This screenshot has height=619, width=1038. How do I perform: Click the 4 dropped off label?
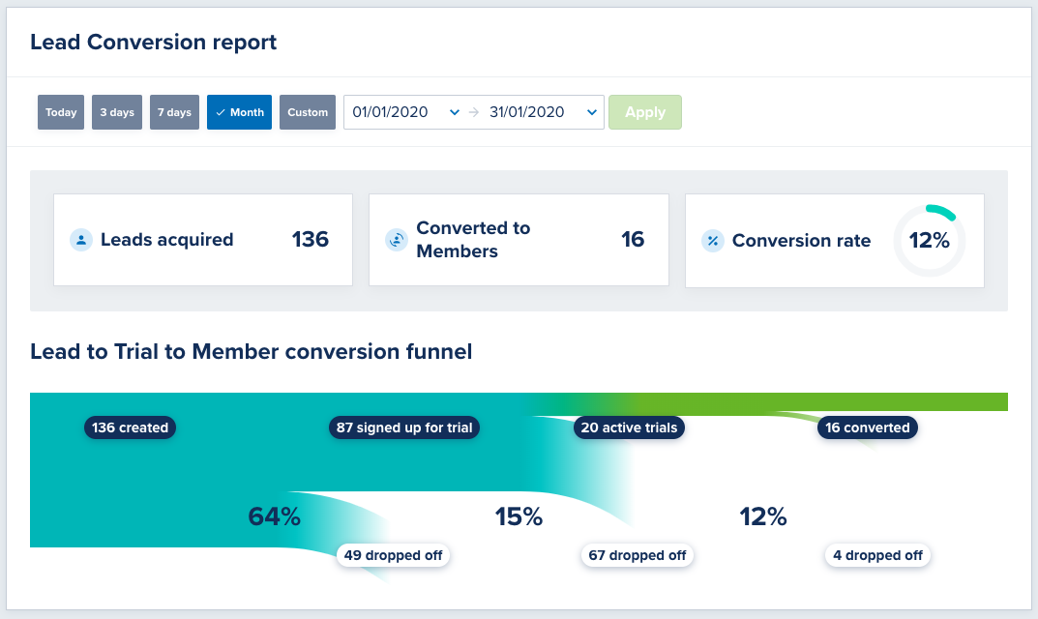tap(877, 555)
